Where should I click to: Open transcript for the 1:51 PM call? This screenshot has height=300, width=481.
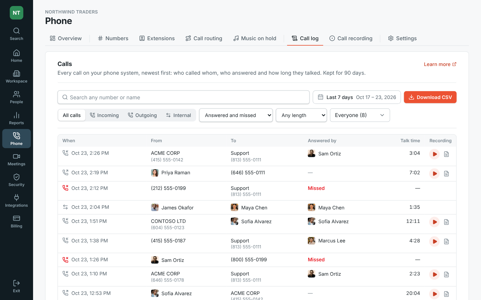446,222
